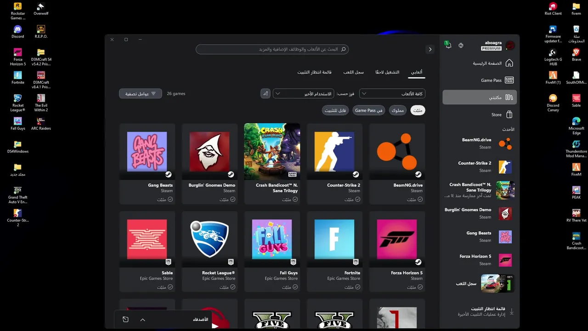The image size is (588, 331).
Task: Click the print icon near profile
Action: (x=461, y=46)
